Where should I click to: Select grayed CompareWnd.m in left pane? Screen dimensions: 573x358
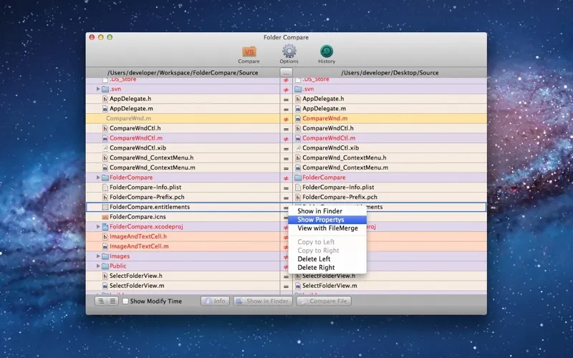(129, 118)
